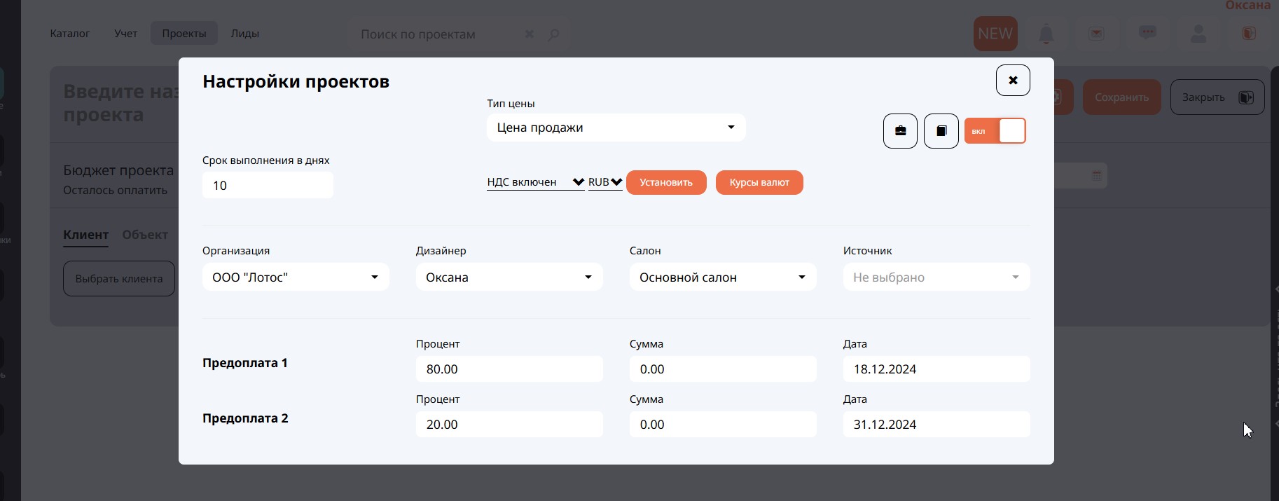The image size is (1279, 501).
Task: Expand the Салон dropdown
Action: pyautogui.click(x=722, y=277)
